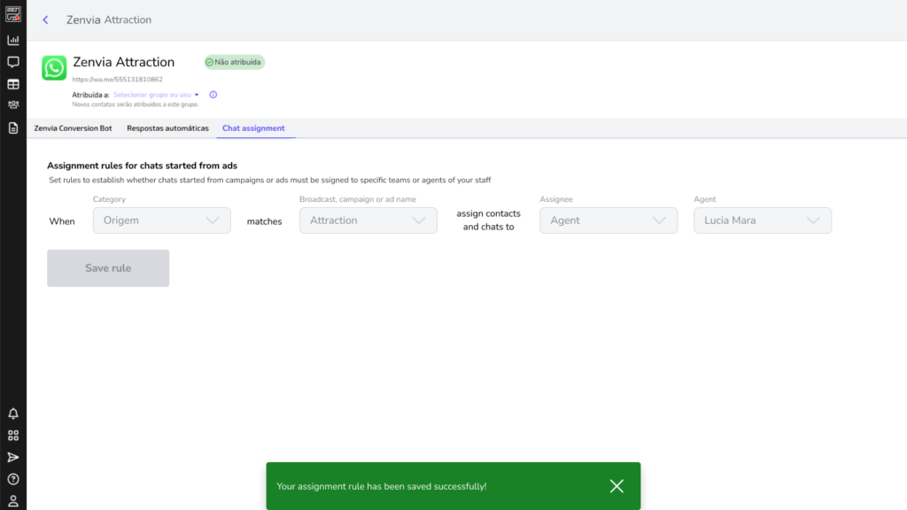The width and height of the screenshot is (907, 510).
Task: Click the info icon beside Atribuída a
Action: [x=213, y=95]
